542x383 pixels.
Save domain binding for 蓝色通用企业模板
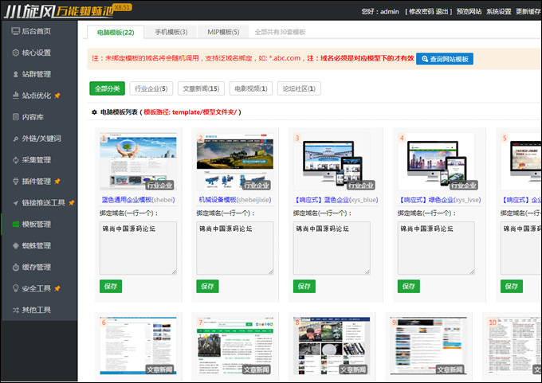coord(111,286)
